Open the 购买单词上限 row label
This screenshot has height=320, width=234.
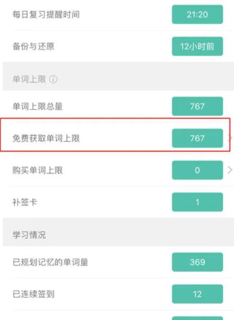tap(37, 170)
